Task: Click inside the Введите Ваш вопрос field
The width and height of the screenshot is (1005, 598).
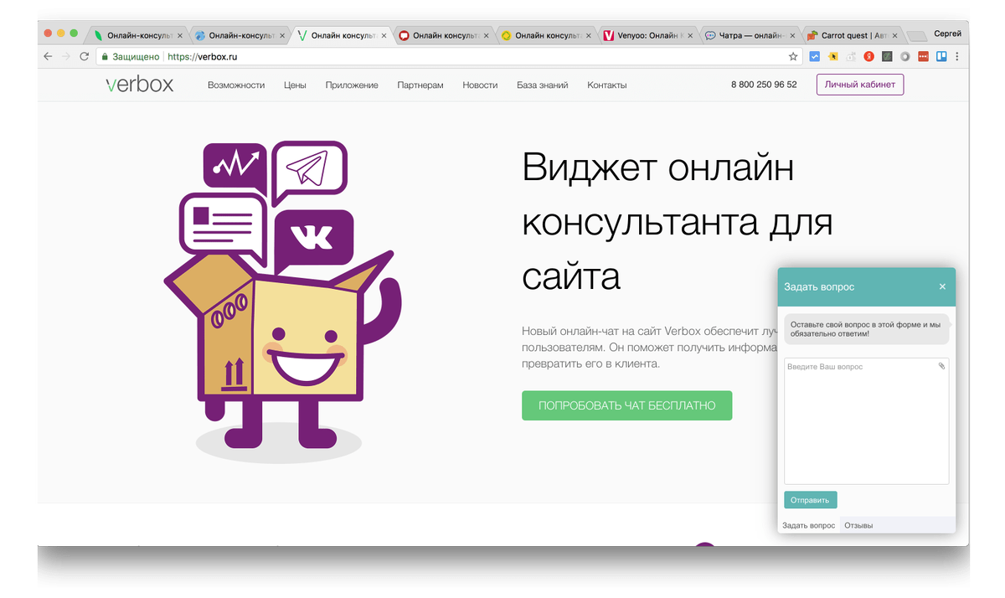Action: click(867, 421)
